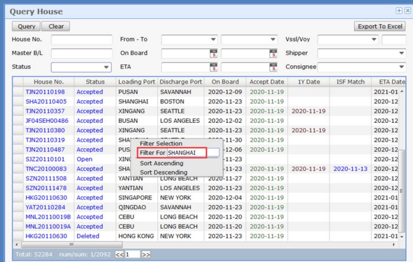Open the Status dropdown
Viewport: 413px width, 262px height.
[x=106, y=67]
